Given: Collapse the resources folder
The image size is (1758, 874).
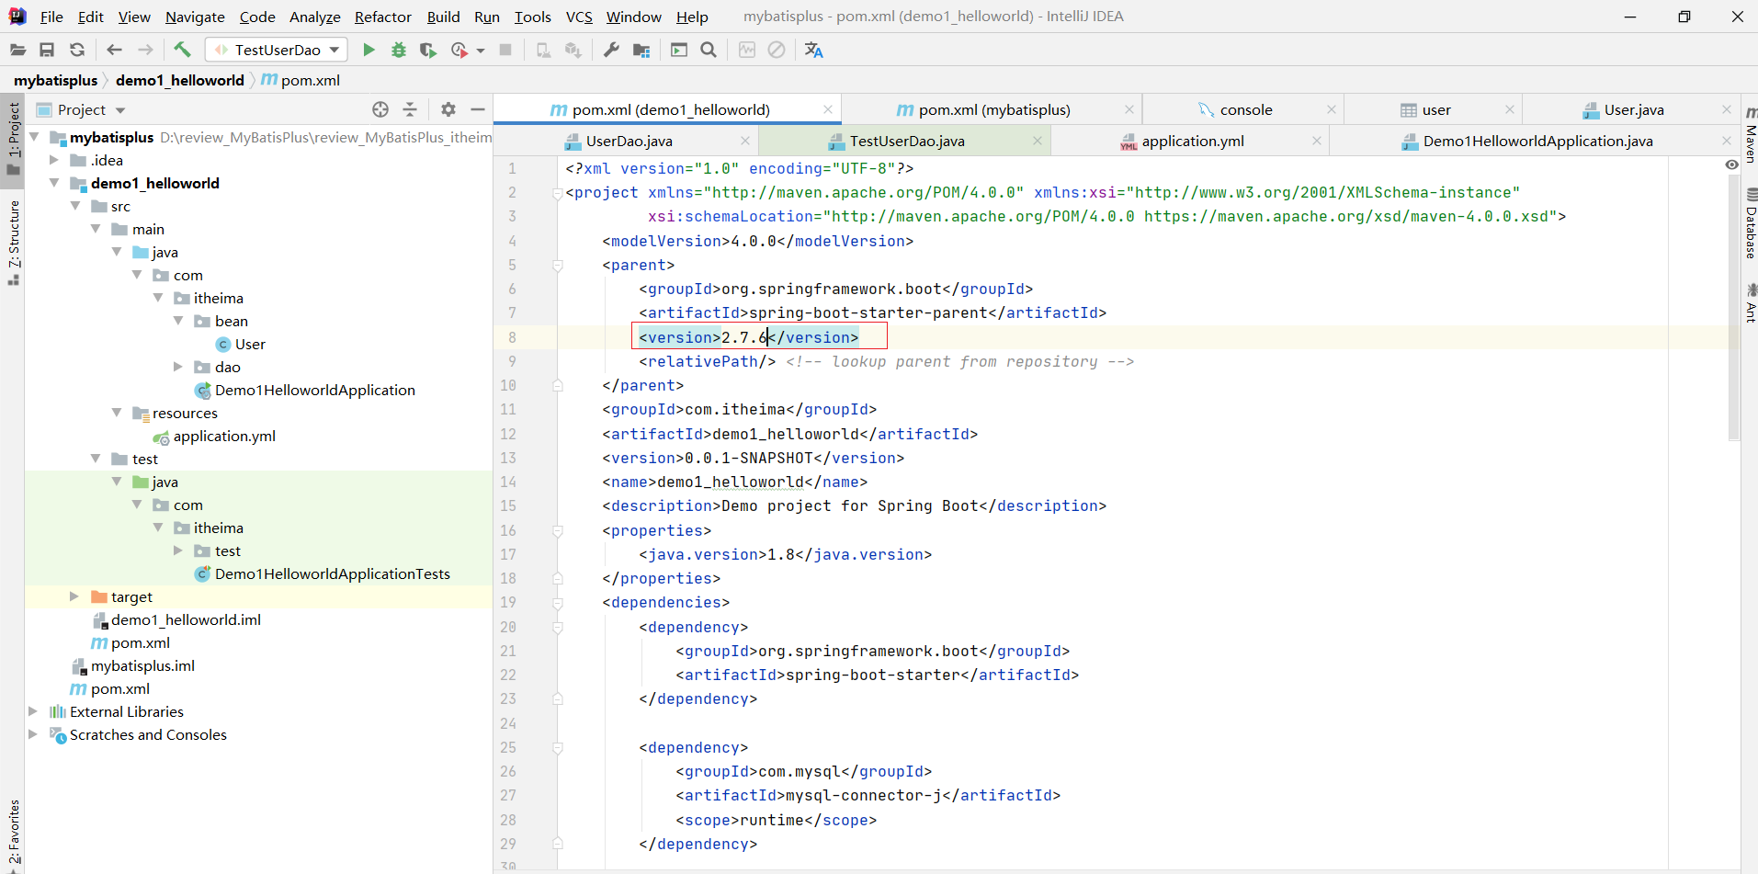Looking at the screenshot, I should pos(117,413).
